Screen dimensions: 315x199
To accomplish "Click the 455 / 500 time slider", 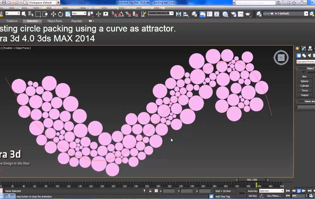I will [x=252, y=180].
